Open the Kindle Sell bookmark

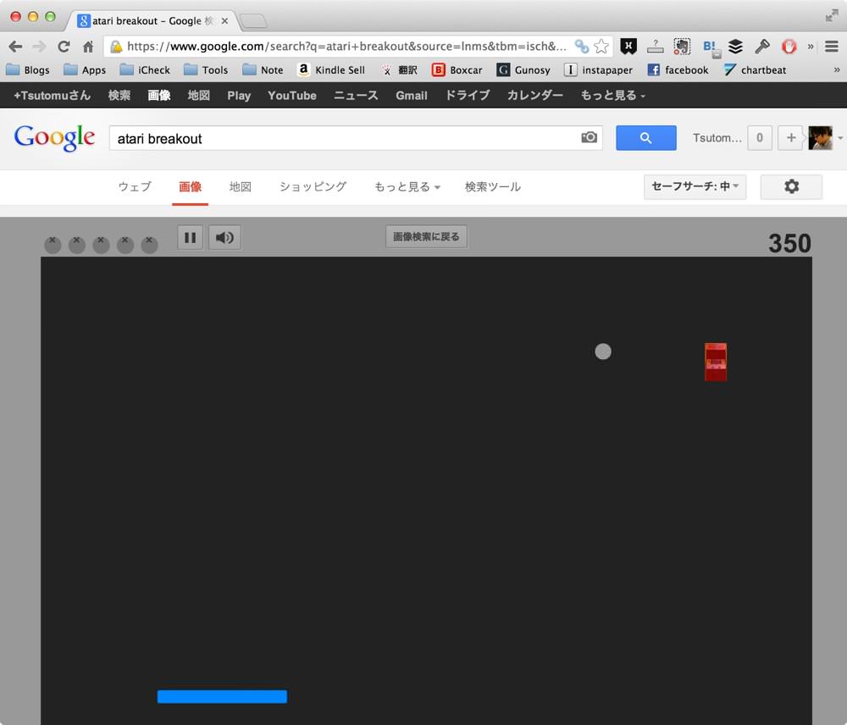[x=331, y=69]
